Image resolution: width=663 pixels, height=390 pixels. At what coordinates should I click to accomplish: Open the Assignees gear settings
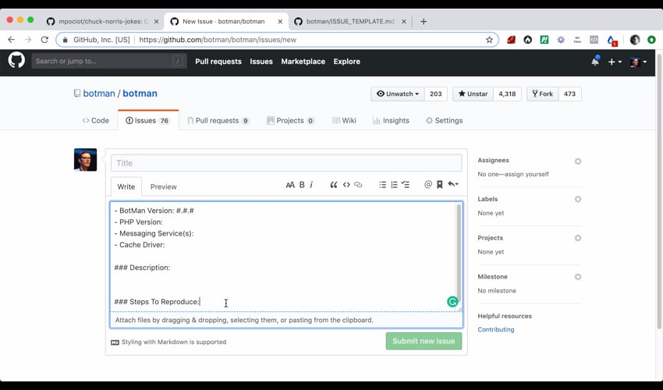point(578,161)
